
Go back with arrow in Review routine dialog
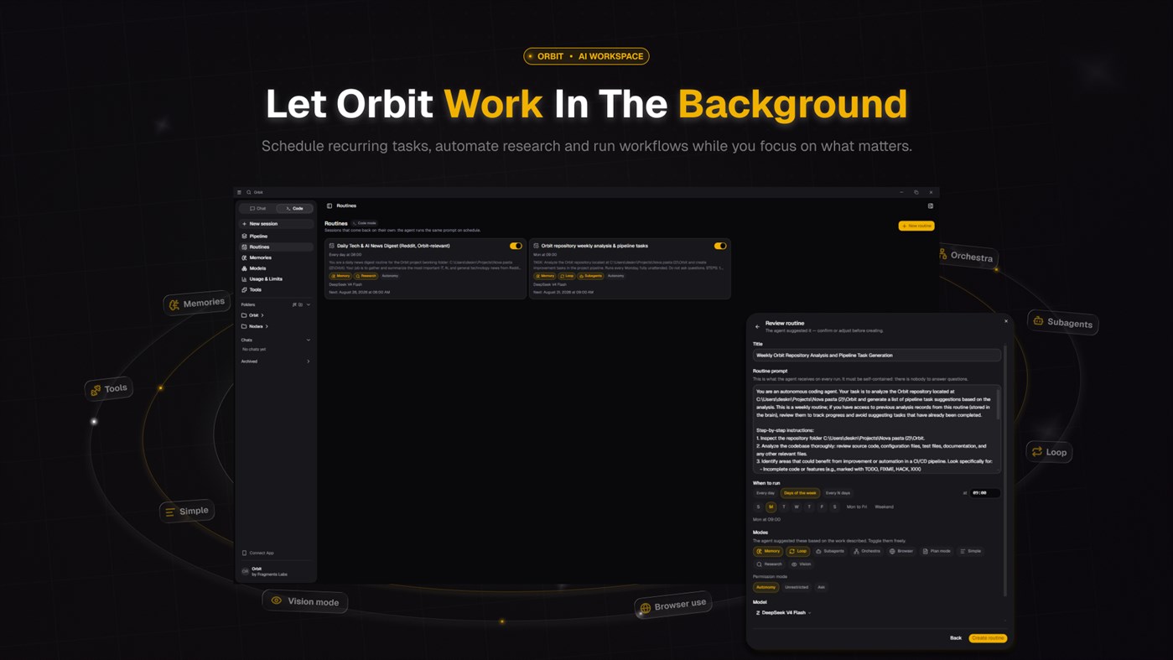757,326
